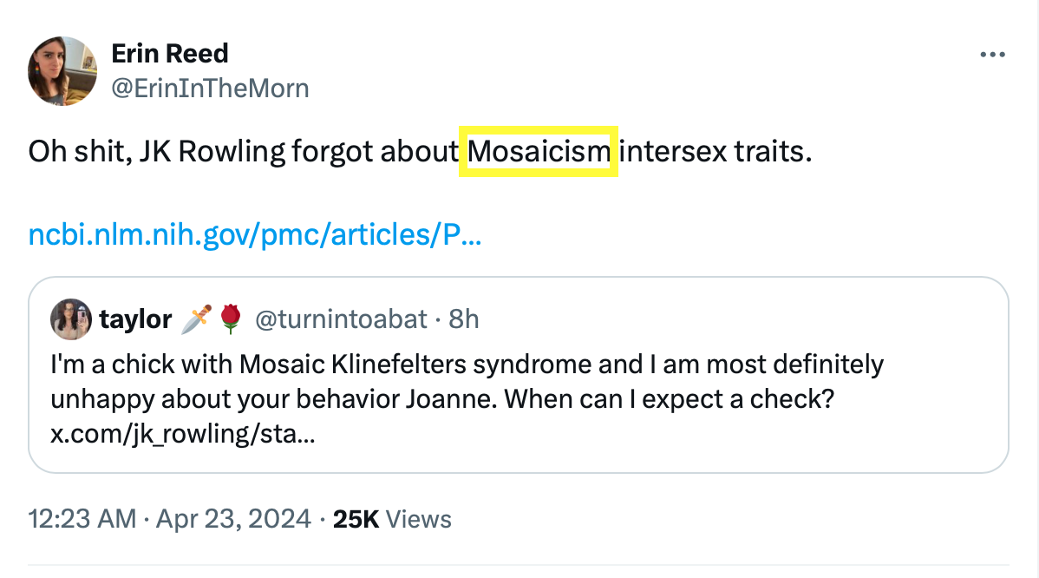Click the 8h timestamp in quoted tweet
Image resolution: width=1039 pixels, height=578 pixels.
[x=464, y=319]
